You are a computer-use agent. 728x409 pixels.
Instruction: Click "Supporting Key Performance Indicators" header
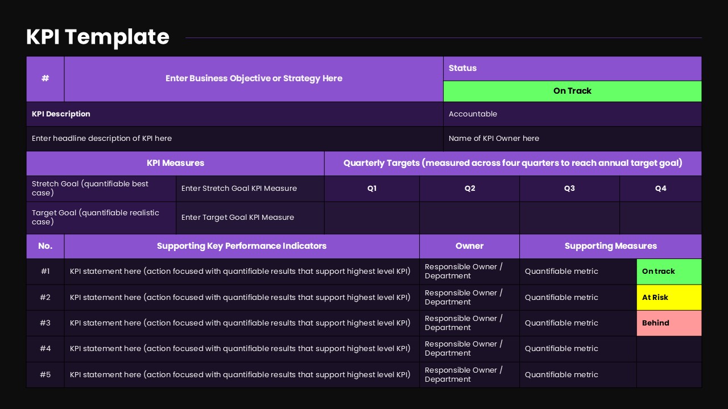pos(242,246)
